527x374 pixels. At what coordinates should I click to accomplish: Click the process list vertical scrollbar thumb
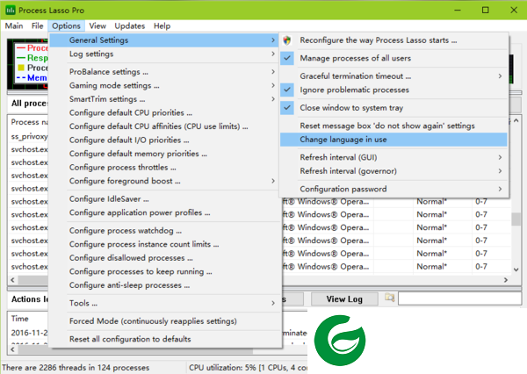[x=516, y=219]
